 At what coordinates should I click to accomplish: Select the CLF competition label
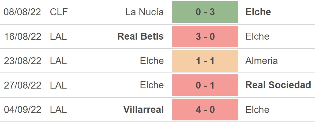pos(59,12)
